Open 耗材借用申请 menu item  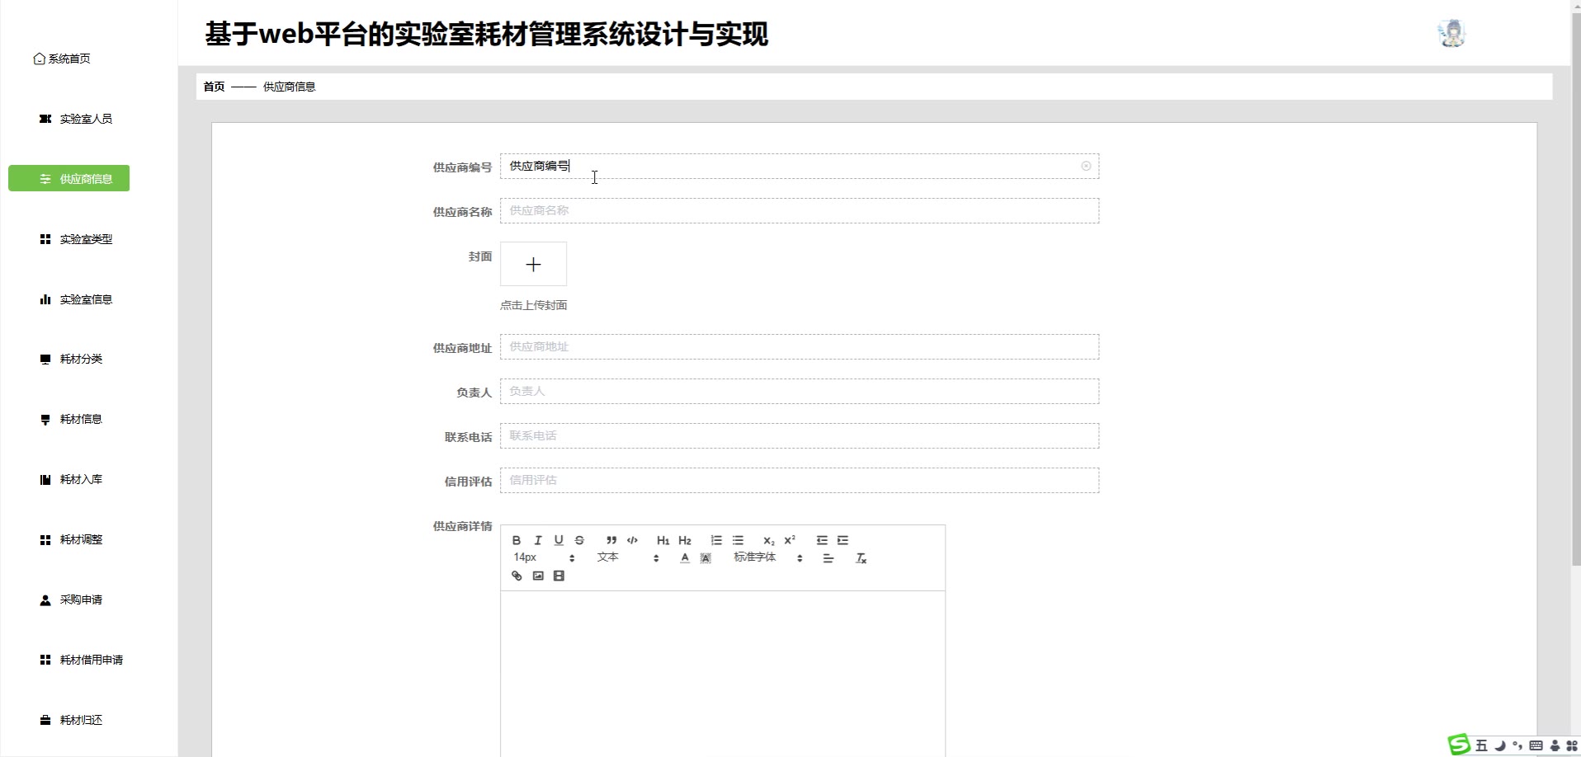click(x=81, y=660)
